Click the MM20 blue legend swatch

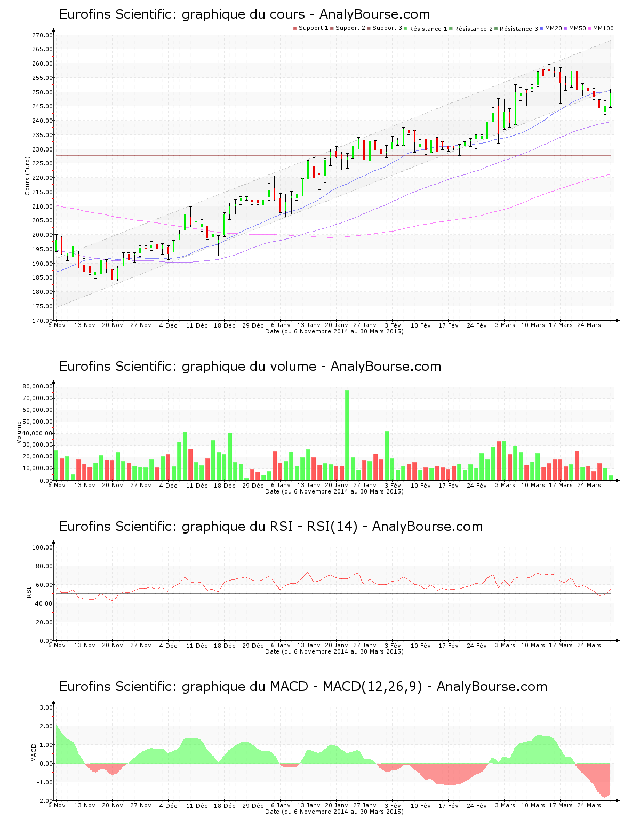(542, 28)
